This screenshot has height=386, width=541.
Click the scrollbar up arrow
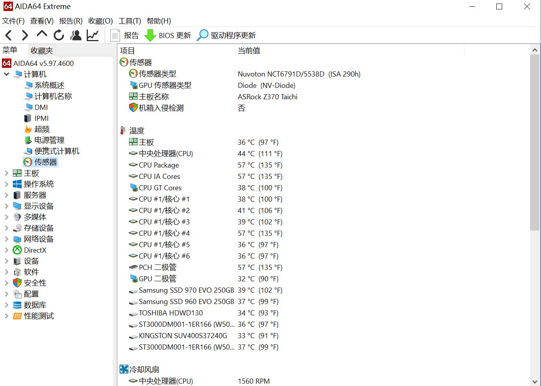point(535,50)
